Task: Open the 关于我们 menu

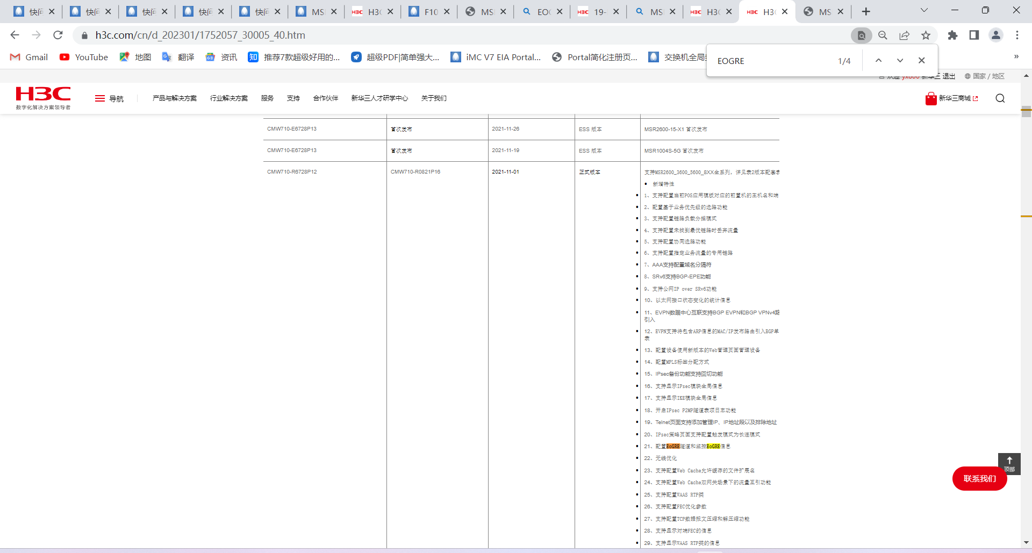Action: coord(434,98)
